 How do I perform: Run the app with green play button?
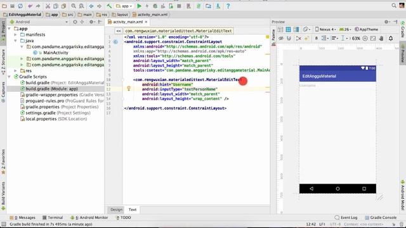(139, 6)
